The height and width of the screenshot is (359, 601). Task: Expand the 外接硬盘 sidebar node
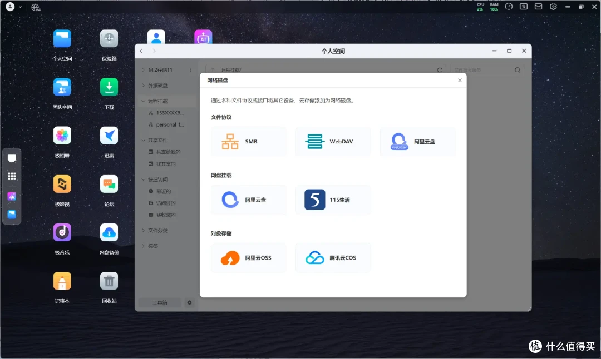tap(144, 86)
